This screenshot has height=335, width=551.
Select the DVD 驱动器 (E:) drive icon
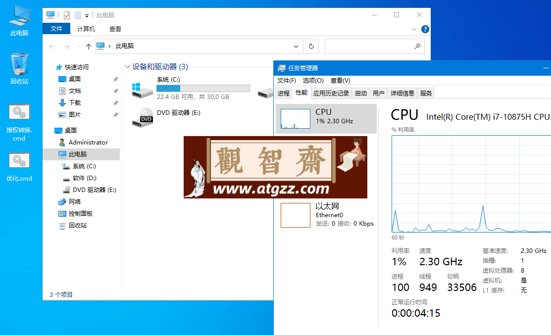[142, 118]
